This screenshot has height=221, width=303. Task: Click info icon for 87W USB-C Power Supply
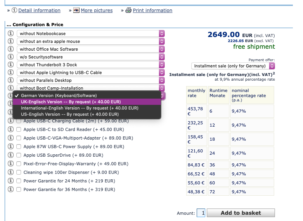(11, 147)
